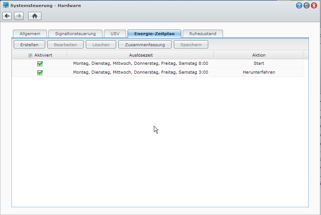Open help with the question mark icon

tap(299, 5)
